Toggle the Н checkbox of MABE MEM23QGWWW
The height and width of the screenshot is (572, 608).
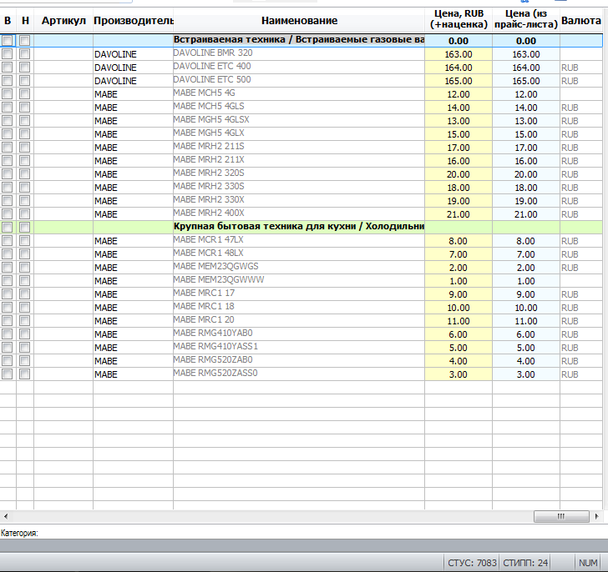pos(24,281)
